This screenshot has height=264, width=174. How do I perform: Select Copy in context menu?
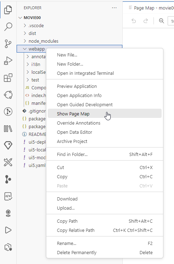click(105, 176)
